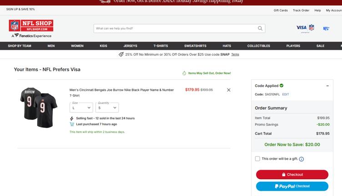Click Promo Savings -$20.00 value
Screen dimensions: 342x196
coord(323,124)
